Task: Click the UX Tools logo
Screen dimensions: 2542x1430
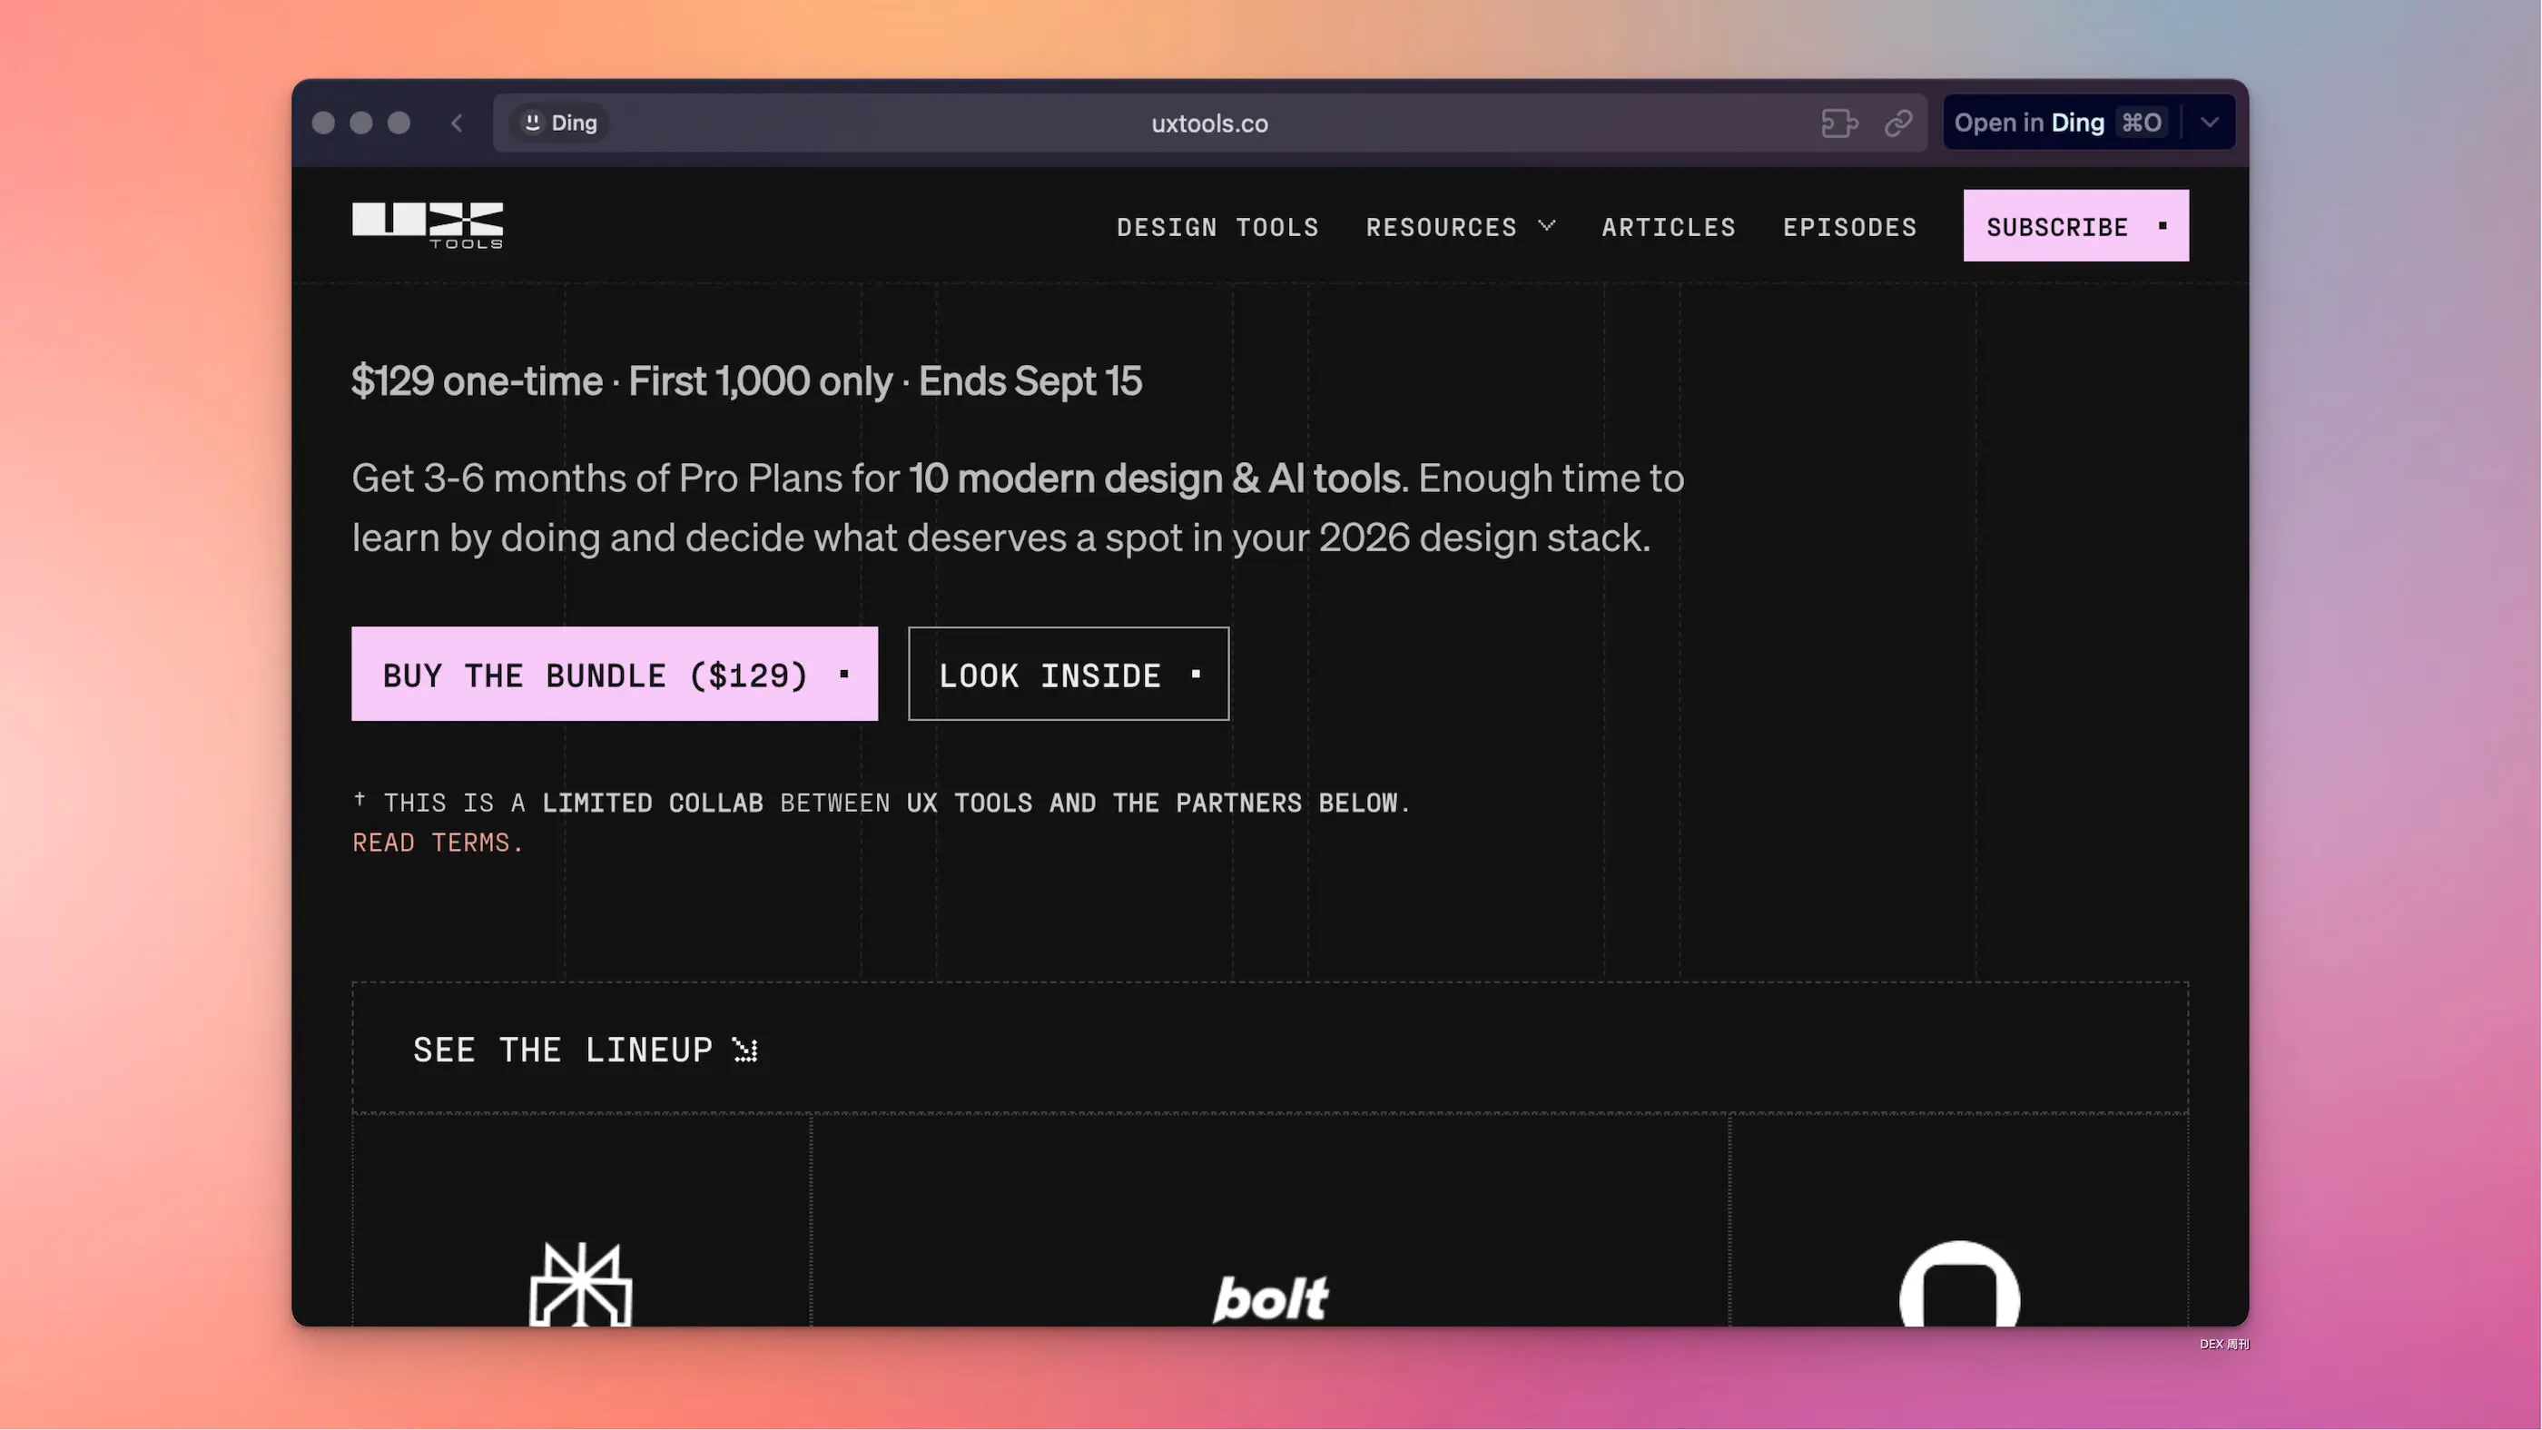Action: pyautogui.click(x=428, y=225)
